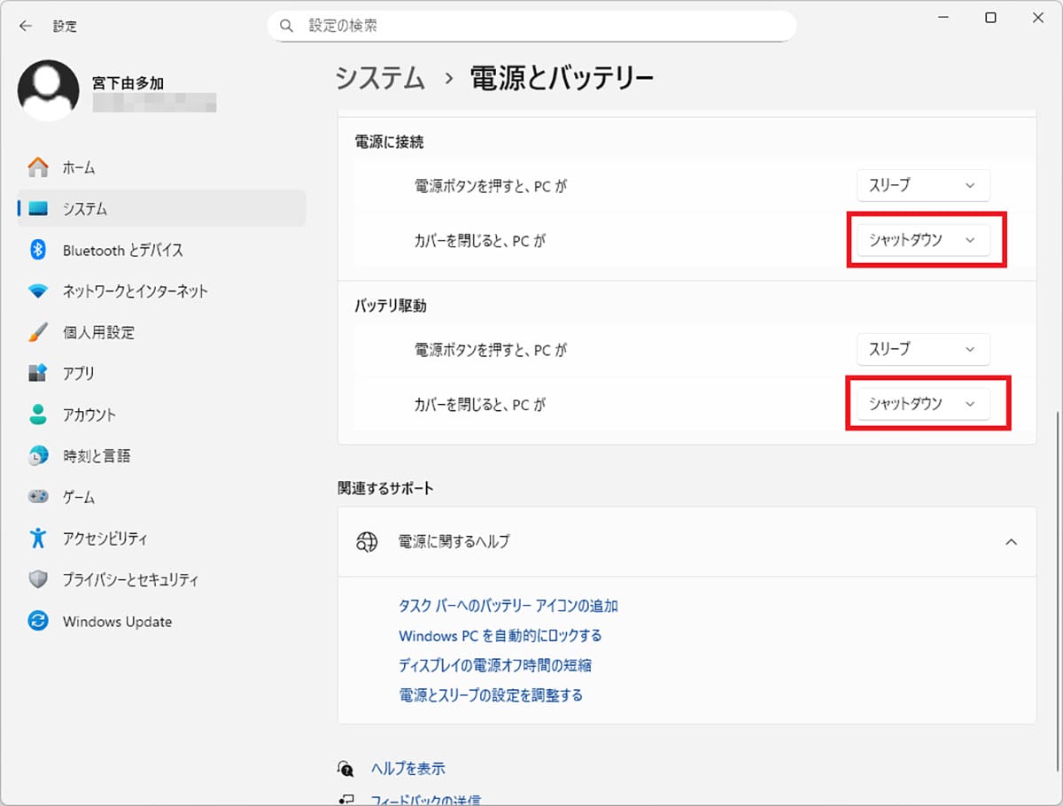Open the シャットダウン dropdown under 電源に接続
This screenshot has width=1063, height=806.
(923, 239)
